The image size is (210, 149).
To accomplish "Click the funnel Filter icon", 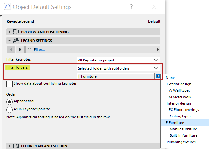I will pyautogui.click(x=29, y=50).
